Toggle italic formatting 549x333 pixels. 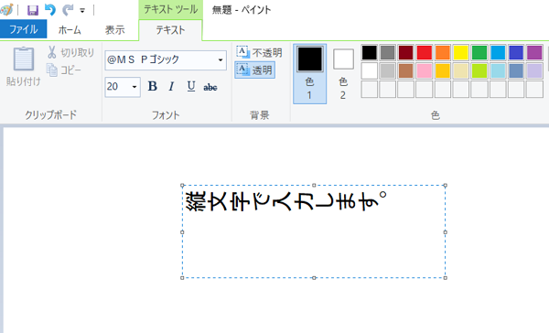point(171,87)
